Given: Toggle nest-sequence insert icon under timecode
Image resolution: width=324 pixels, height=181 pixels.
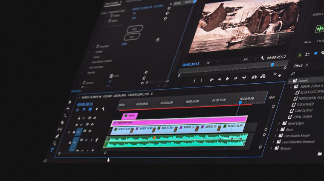Looking at the screenshot, I should [x=78, y=110].
